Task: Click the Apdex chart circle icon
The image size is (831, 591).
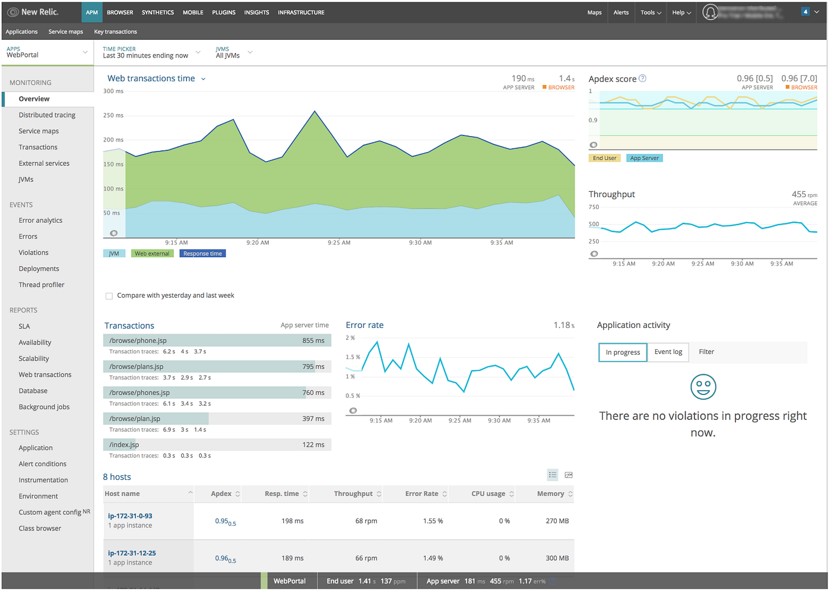Action: click(594, 145)
